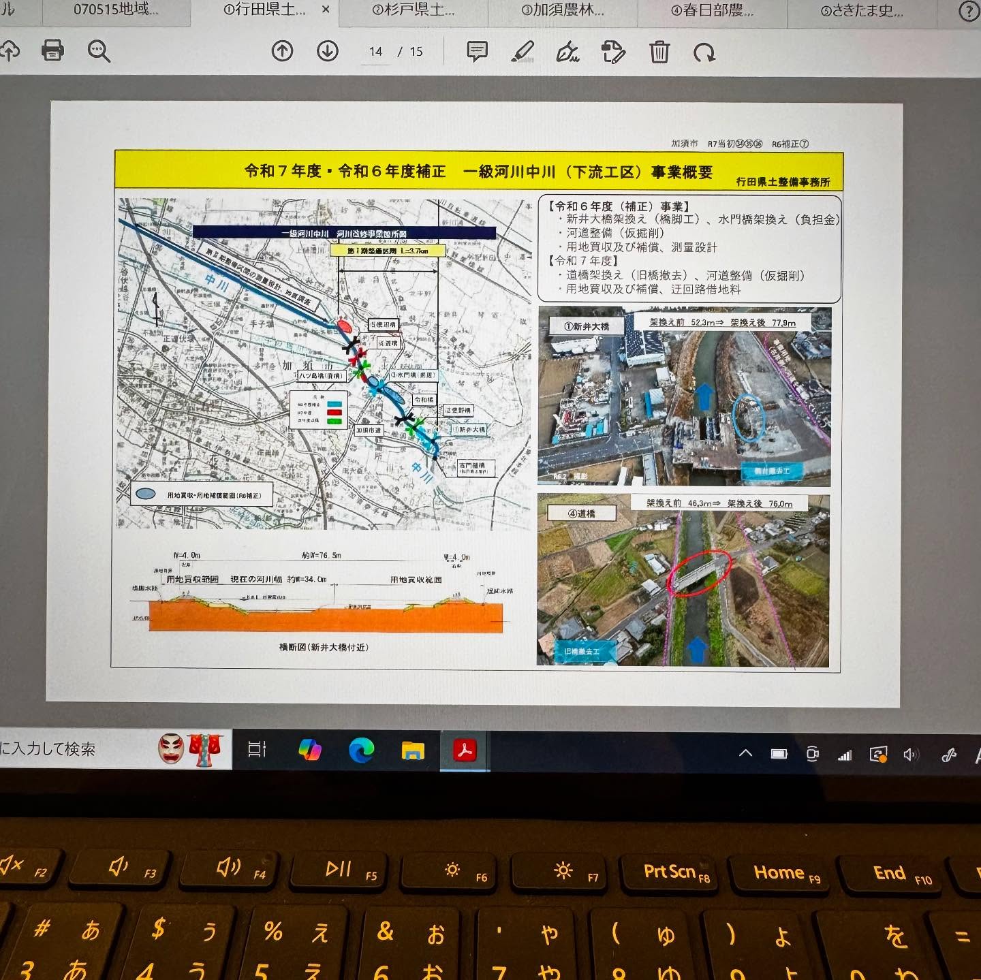The width and height of the screenshot is (981, 980).
Task: Close the ①行田県土 tab
Action: coord(326,10)
